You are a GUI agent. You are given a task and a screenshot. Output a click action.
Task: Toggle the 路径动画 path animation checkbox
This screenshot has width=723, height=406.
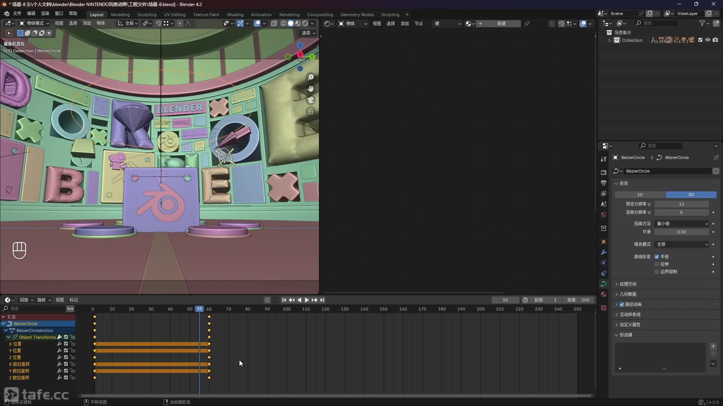[622, 304]
